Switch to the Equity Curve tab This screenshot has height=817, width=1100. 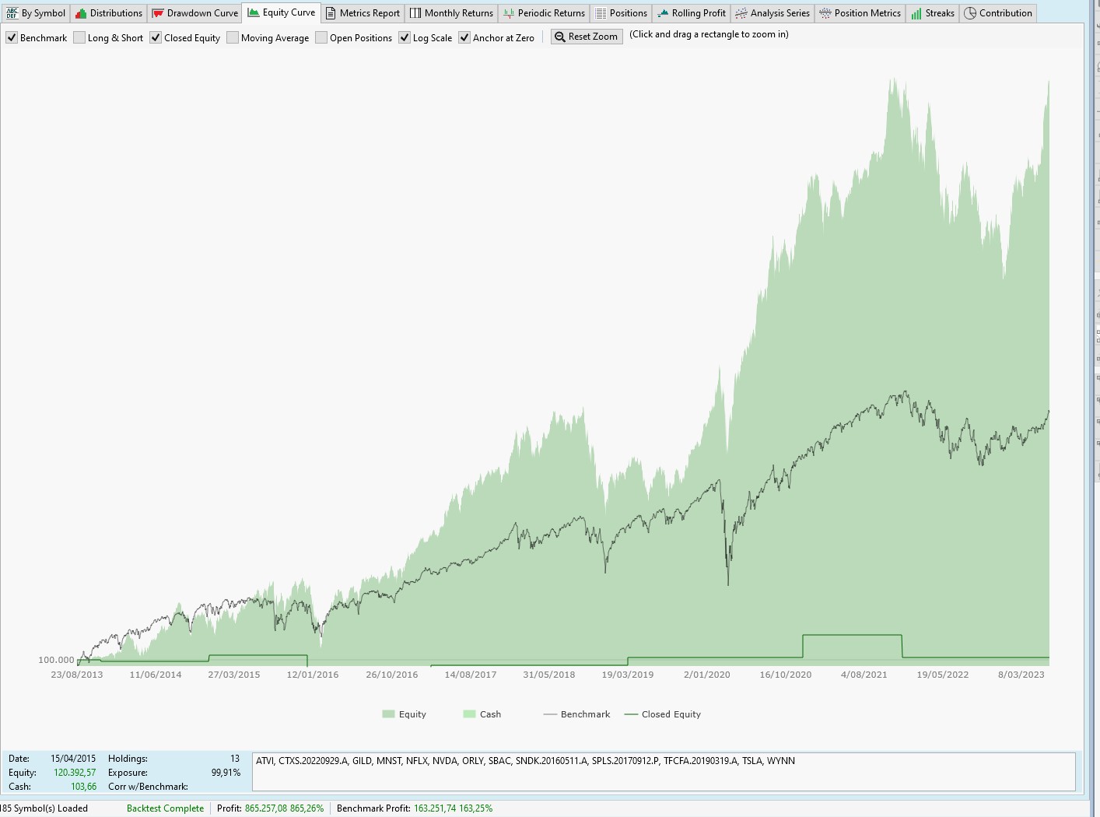tap(282, 12)
